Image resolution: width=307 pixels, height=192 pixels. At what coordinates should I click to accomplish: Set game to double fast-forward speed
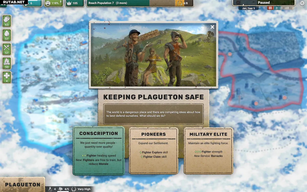pos(283,8)
